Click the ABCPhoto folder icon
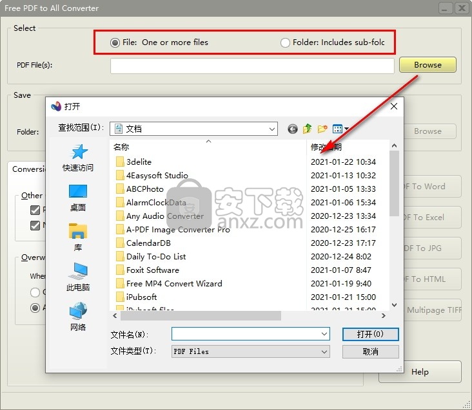 120,189
